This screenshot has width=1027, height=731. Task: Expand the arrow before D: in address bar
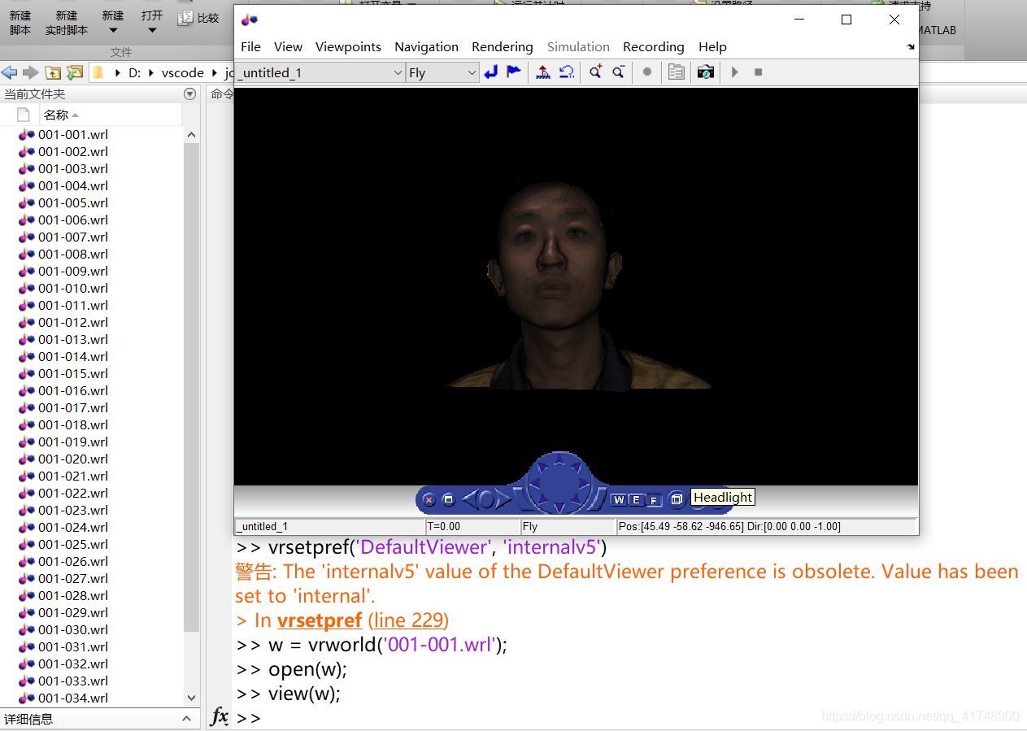(118, 73)
